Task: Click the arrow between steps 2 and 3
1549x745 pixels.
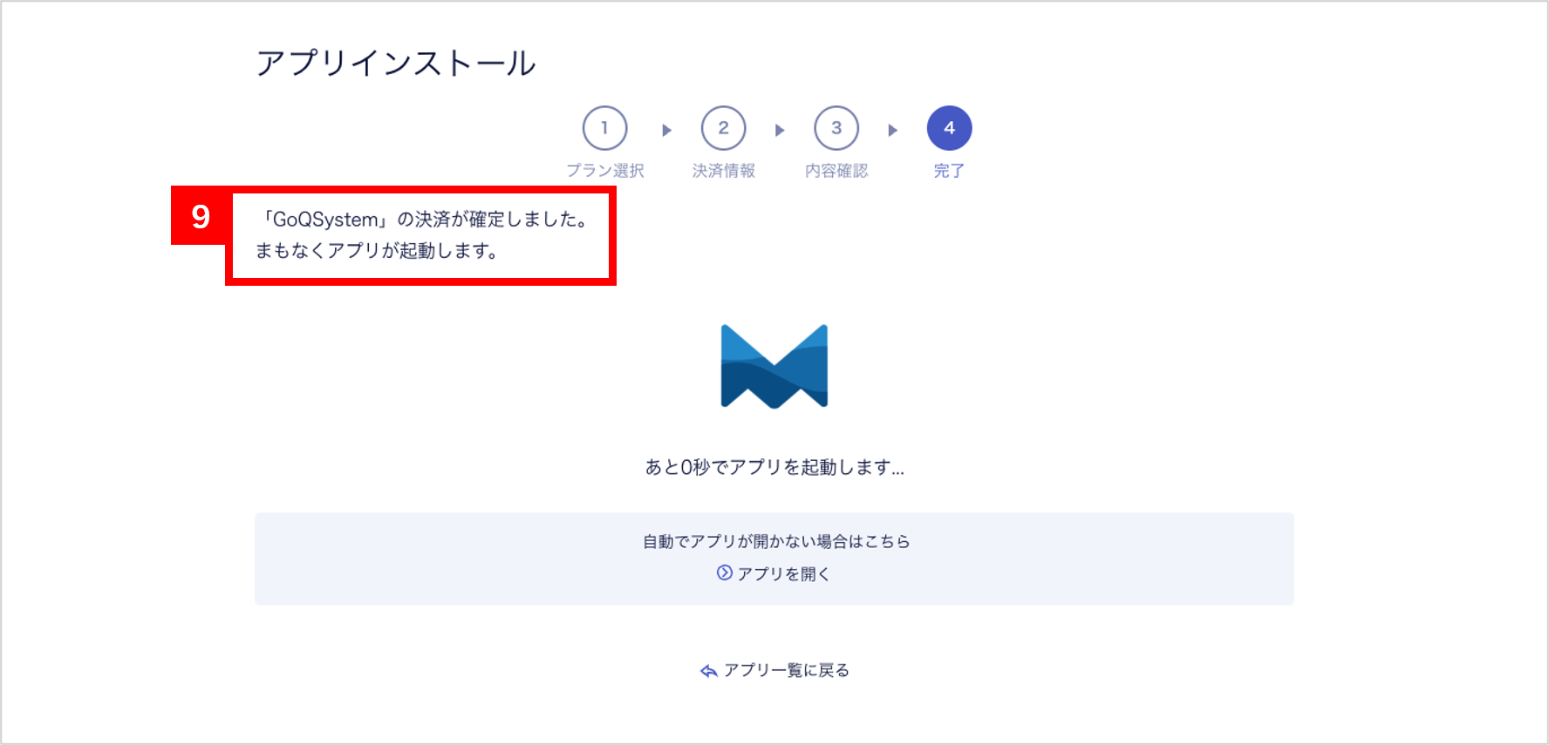Action: click(780, 130)
